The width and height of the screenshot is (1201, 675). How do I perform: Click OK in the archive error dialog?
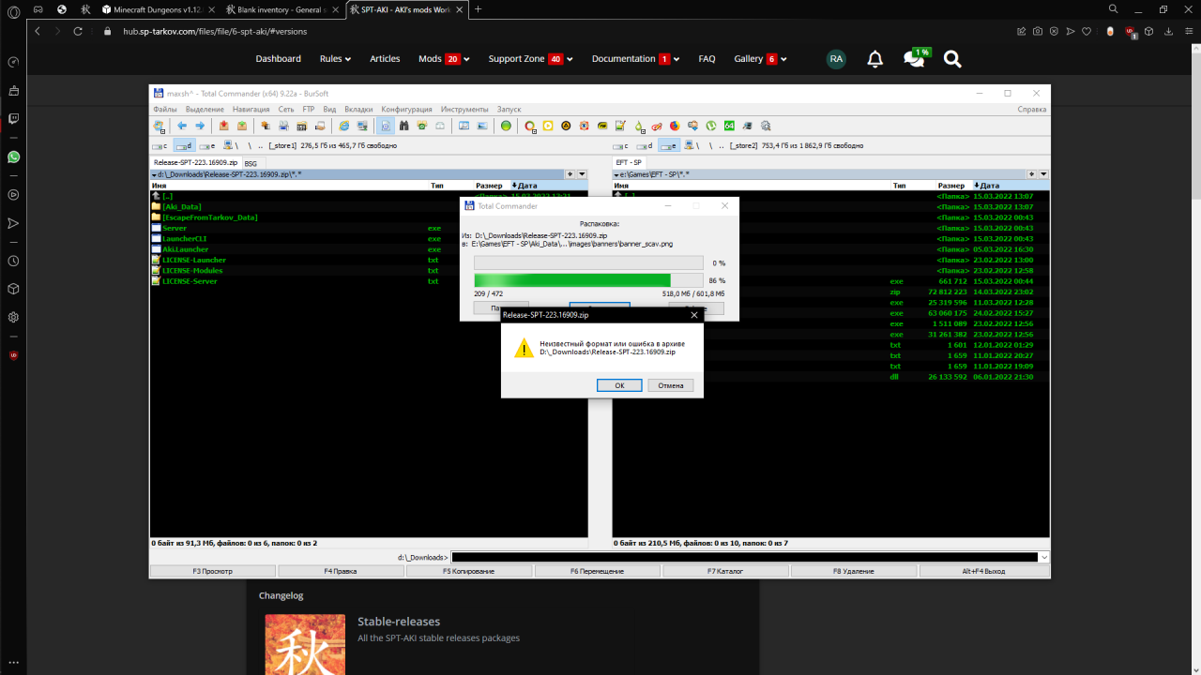click(619, 385)
